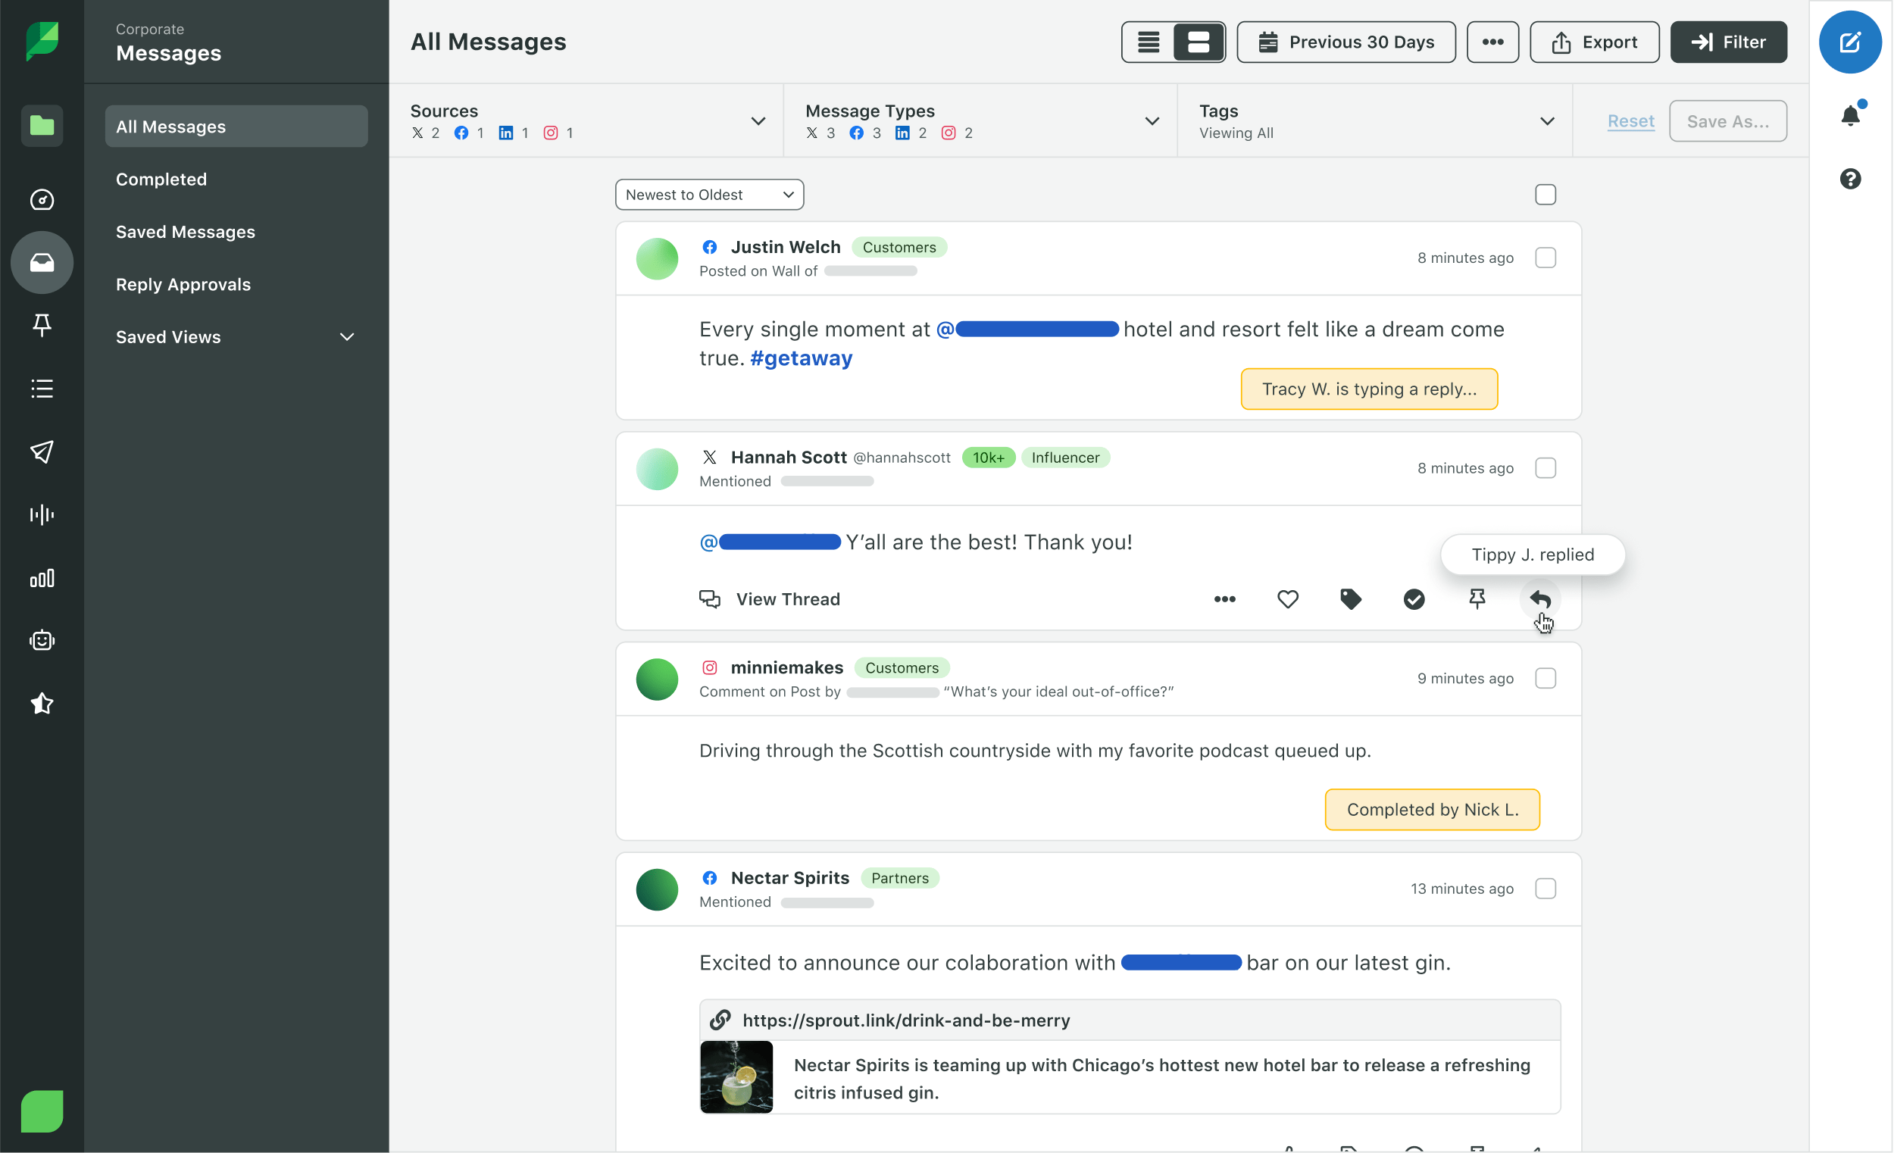Viewport: 1894px width, 1153px height.
Task: Toggle the select all checkbox top right
Action: coord(1546,193)
